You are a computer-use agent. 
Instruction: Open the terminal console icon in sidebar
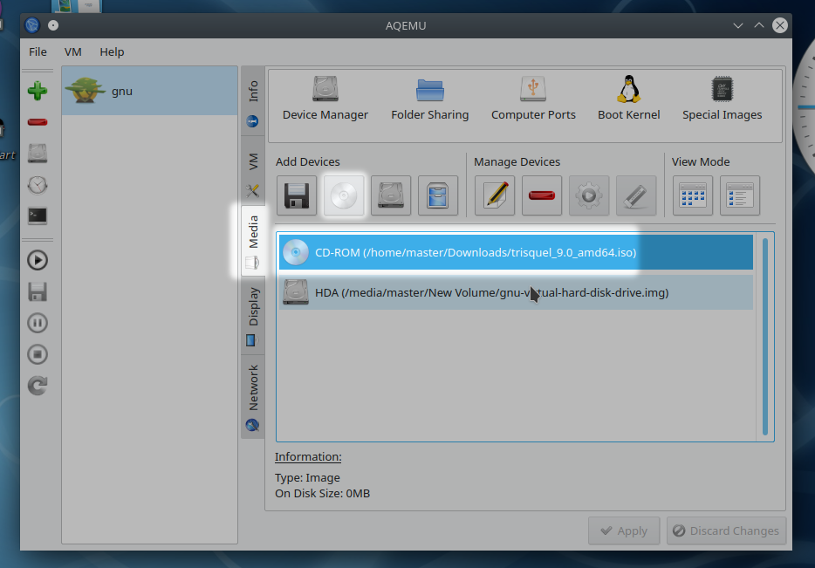tap(38, 216)
